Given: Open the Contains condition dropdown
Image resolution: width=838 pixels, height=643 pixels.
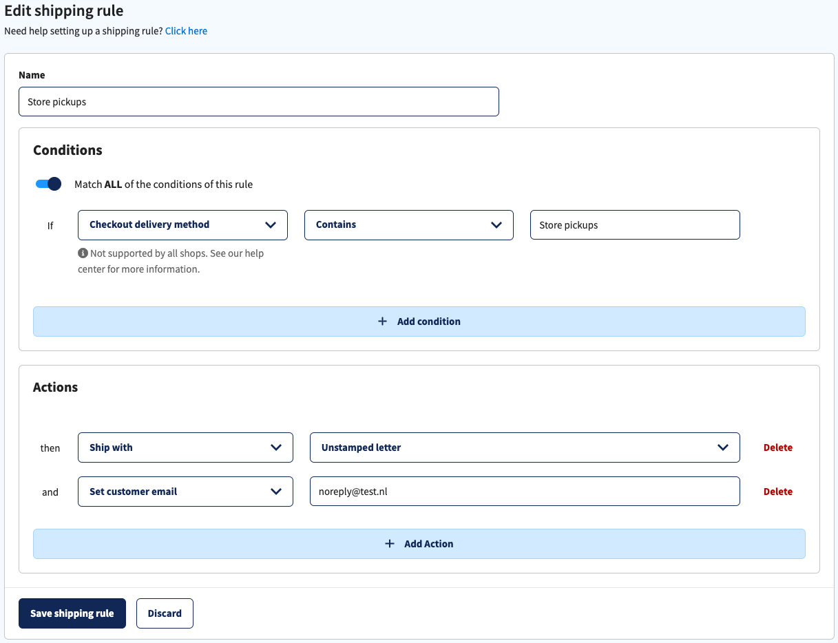Looking at the screenshot, I should [x=408, y=224].
